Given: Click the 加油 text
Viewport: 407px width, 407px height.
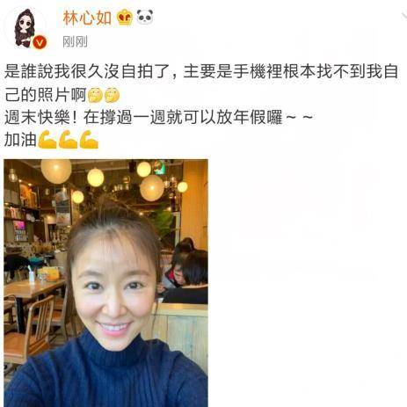Looking at the screenshot, I should 20,140.
